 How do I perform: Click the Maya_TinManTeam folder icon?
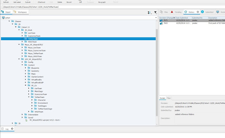point(26,53)
